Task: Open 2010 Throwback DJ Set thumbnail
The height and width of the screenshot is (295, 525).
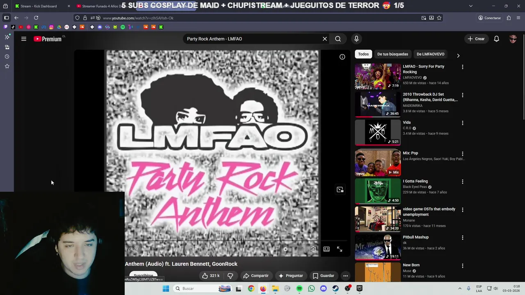Action: pyautogui.click(x=378, y=104)
